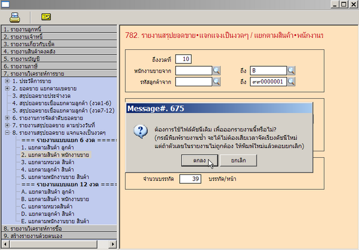The width and height of the screenshot is (359, 250).
Task: Open lookup beside salesperson 'ถึง' field containing B
Action: coord(291,70)
